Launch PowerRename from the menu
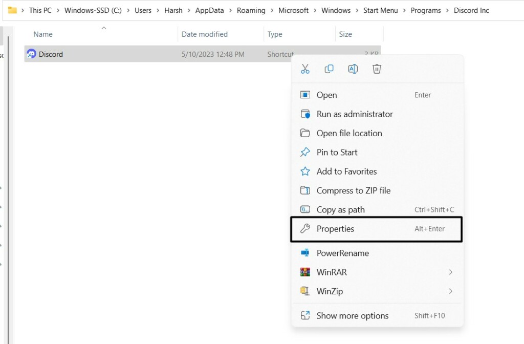The width and height of the screenshot is (524, 344). click(x=342, y=253)
